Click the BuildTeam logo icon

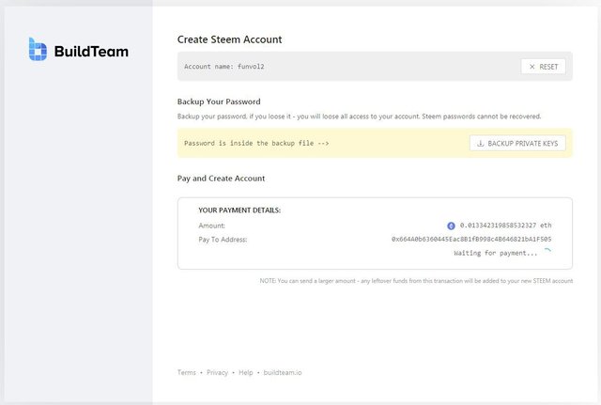click(38, 49)
